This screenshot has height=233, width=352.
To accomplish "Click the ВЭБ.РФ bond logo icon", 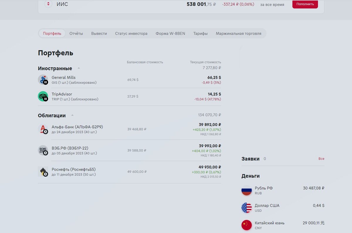I will click(43, 150).
